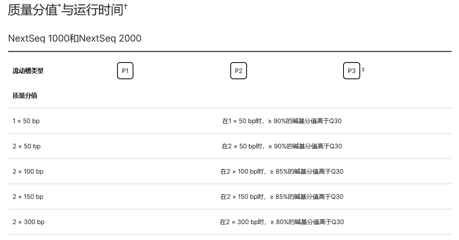The width and height of the screenshot is (459, 240).
Task: Click the 1 × 50 bp ≥ 90% Q30 value
Action: point(282,121)
